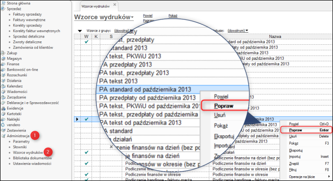The image size is (333, 181).
Task: Toggle W checkmark for Podliczenie finansów w okresie
Action: [x=86, y=174]
